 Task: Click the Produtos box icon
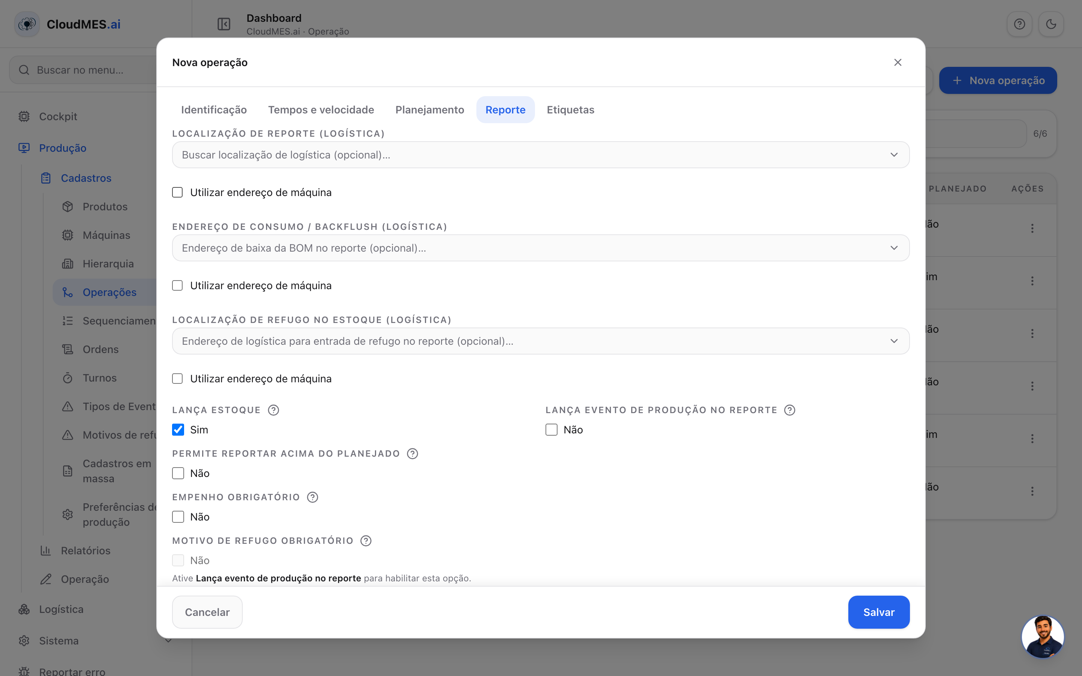tap(68, 207)
